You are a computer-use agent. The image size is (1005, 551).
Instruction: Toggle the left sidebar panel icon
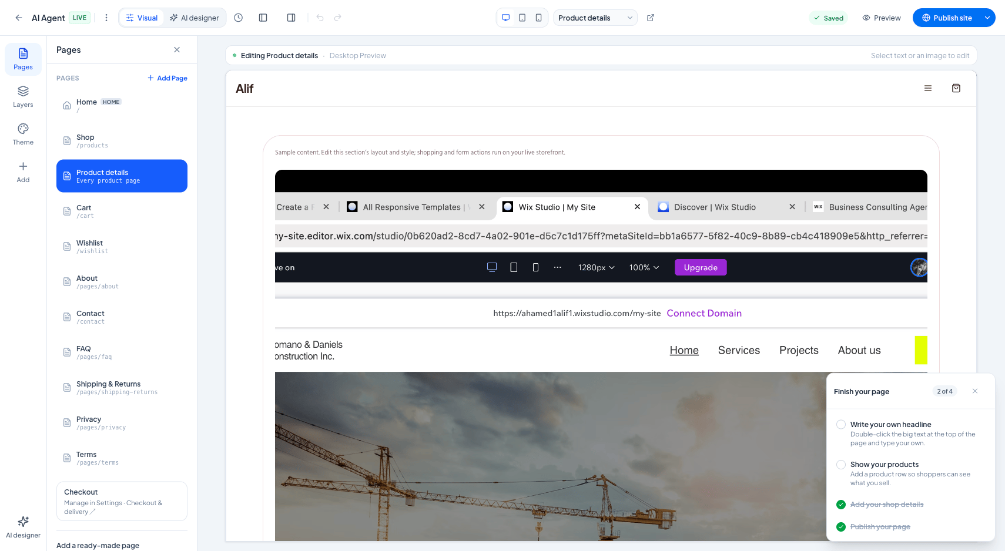coord(263,18)
